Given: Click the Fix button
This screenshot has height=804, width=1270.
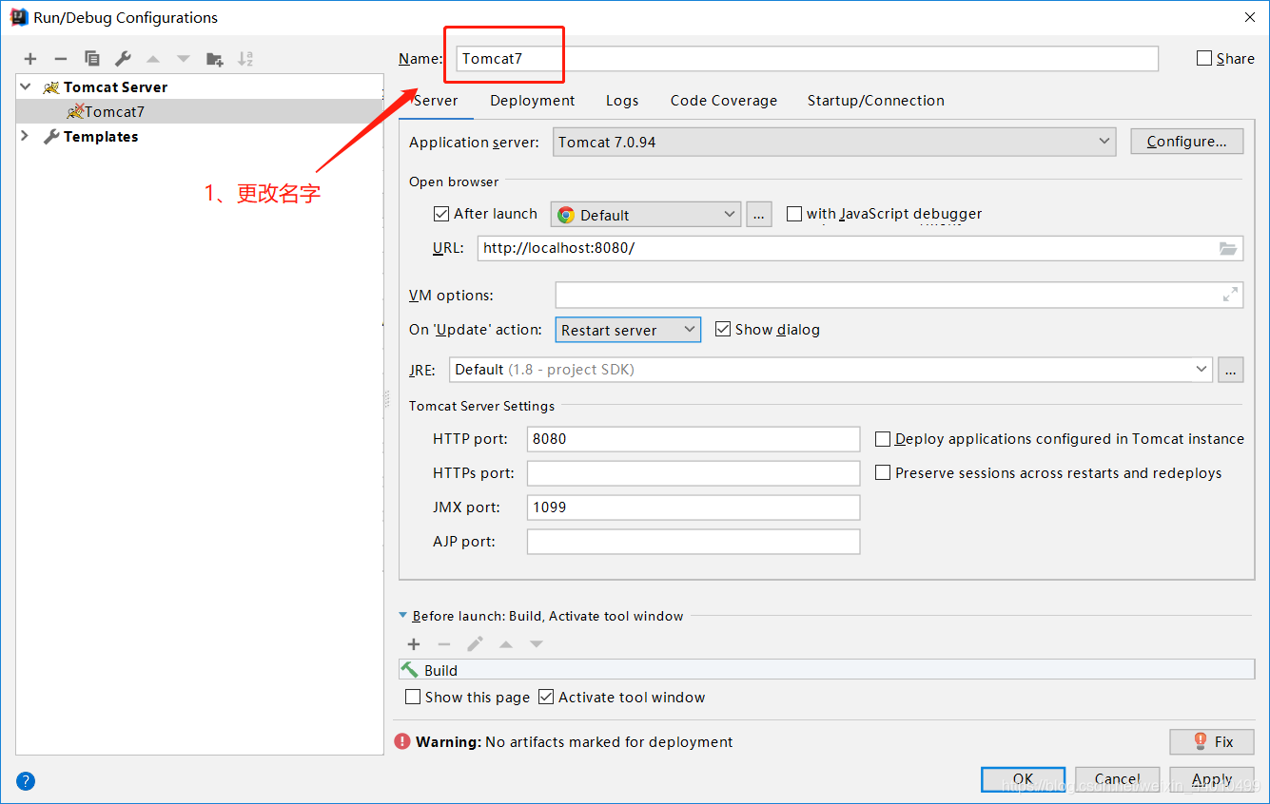Looking at the screenshot, I should click(1212, 741).
